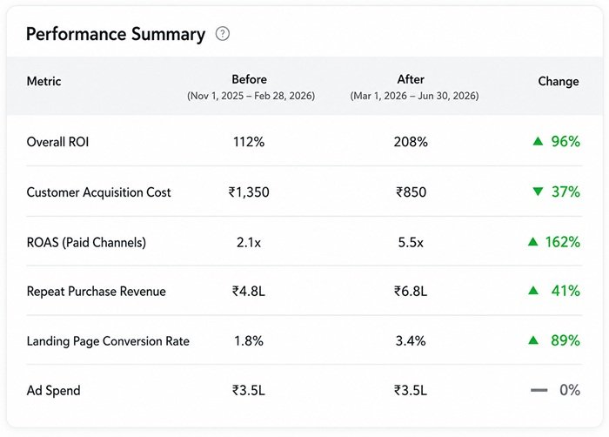Screen dimensions: 609x437
Task: Select the Repeat Purchase Revenue label
Action: pyautogui.click(x=97, y=292)
